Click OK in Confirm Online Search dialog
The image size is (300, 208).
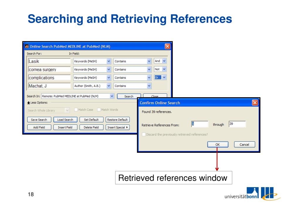coord(218,145)
